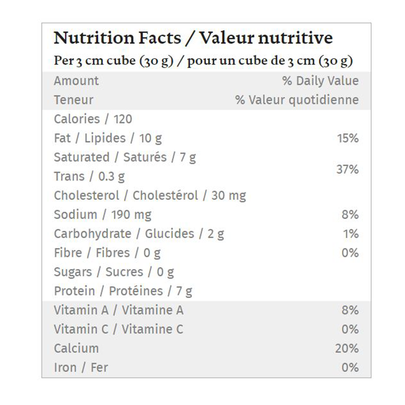Click the 15% fat daily value

[x=348, y=138]
